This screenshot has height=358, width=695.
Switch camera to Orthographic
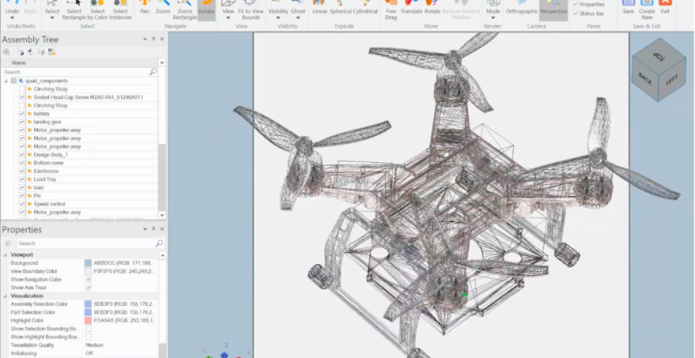(x=522, y=9)
